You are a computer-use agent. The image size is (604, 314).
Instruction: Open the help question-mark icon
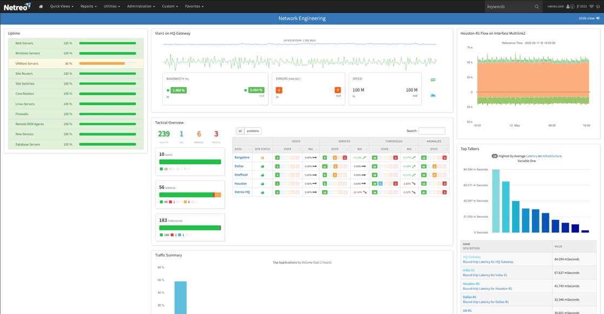point(598,6)
